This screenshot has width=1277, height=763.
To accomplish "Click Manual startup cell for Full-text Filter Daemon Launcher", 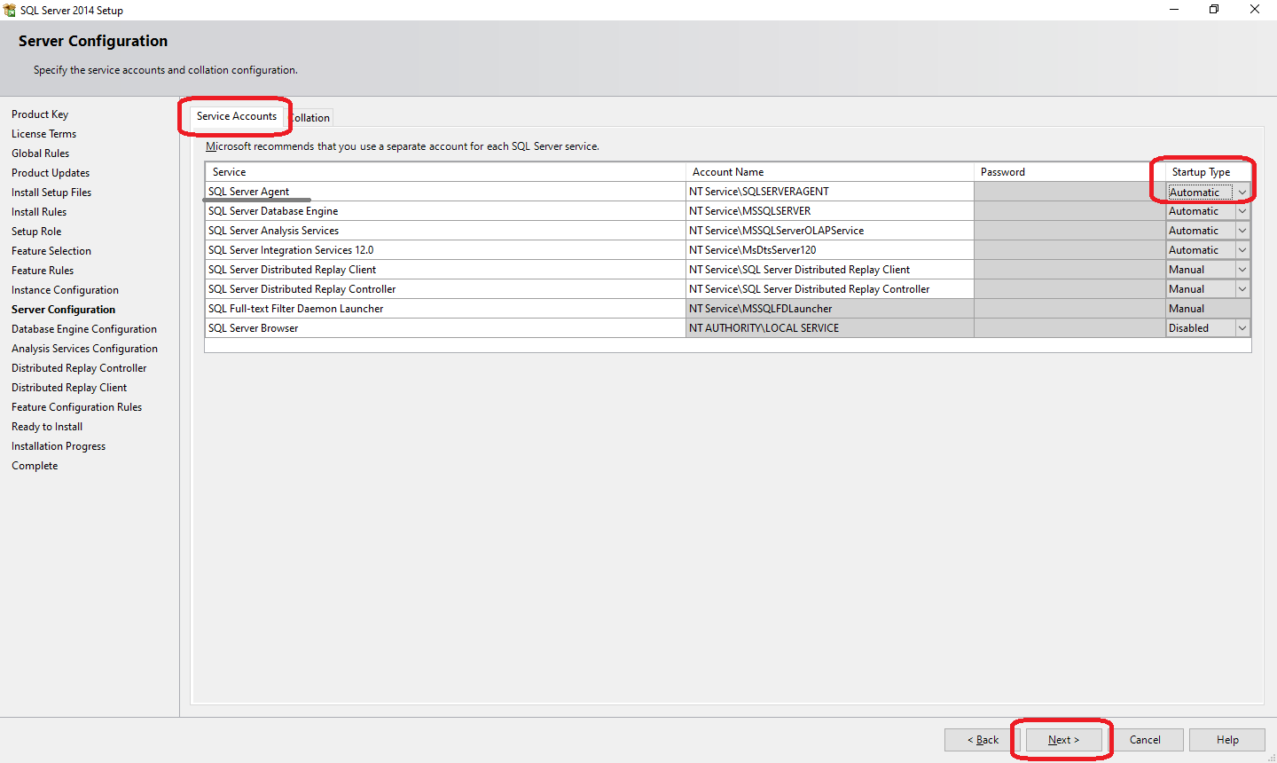I will point(1208,309).
